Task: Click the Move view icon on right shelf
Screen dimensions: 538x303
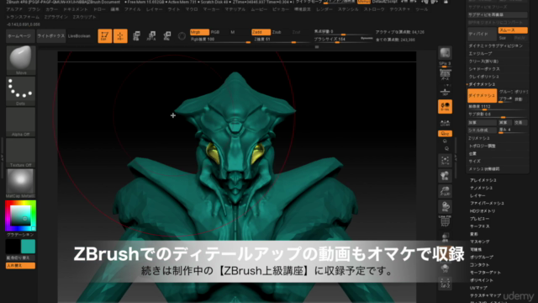Action: pyautogui.click(x=445, y=176)
